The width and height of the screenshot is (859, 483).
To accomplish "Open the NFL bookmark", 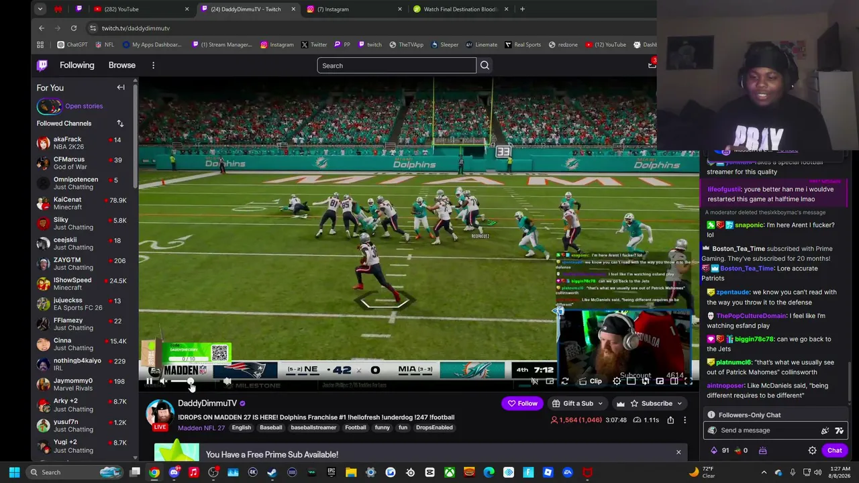I will coord(105,45).
